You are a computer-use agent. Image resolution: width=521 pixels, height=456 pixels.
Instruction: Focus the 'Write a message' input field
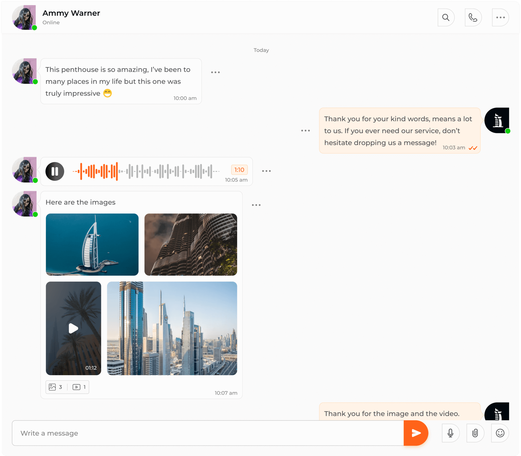(x=208, y=433)
